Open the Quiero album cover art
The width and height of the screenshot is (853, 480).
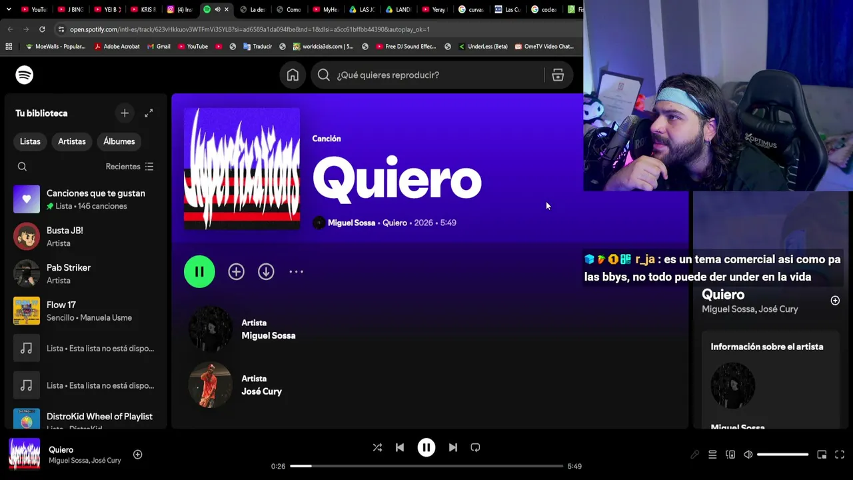[x=242, y=169]
